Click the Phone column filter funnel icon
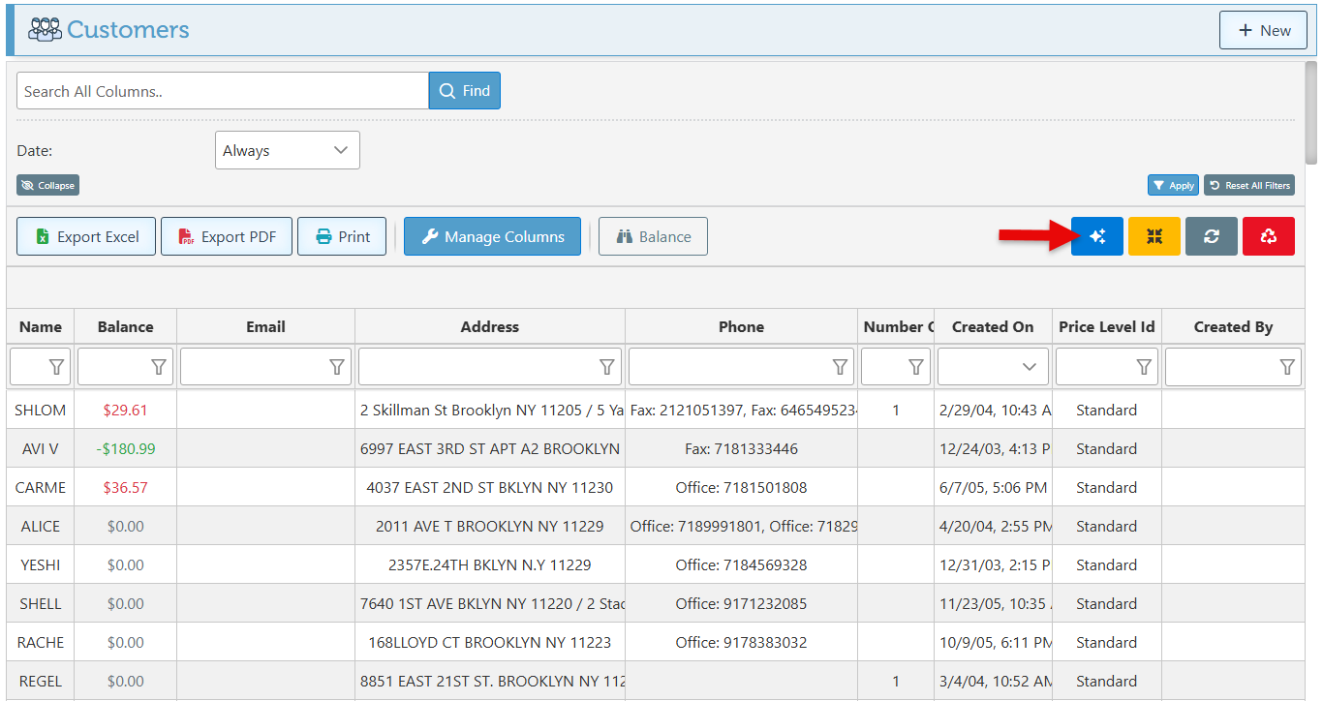The height and width of the screenshot is (701, 1323). 841,367
